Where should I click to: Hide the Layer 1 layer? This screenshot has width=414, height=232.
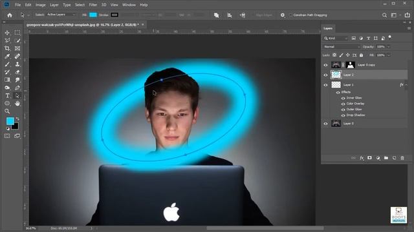pos(325,85)
